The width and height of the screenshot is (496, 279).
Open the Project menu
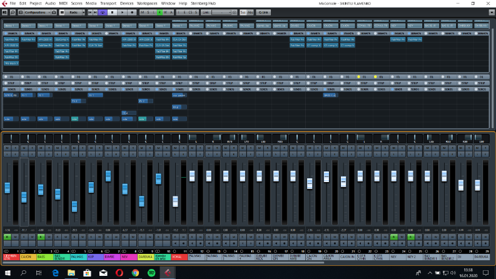[36, 4]
